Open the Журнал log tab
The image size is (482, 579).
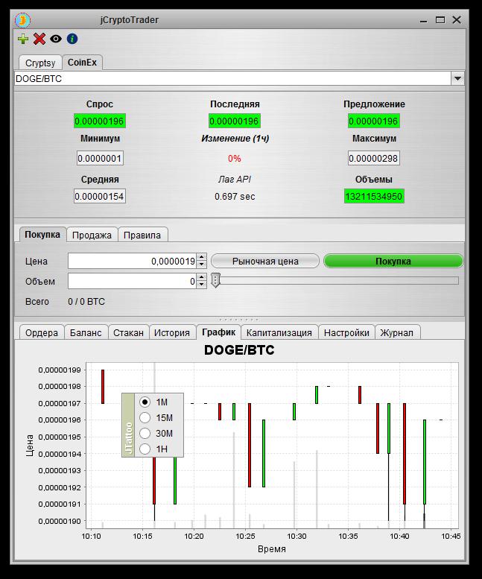tap(397, 332)
